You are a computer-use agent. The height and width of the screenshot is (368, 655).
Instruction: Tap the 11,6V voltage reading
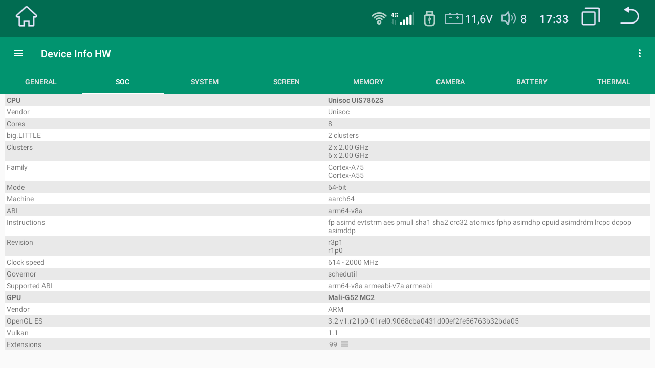[x=479, y=19]
